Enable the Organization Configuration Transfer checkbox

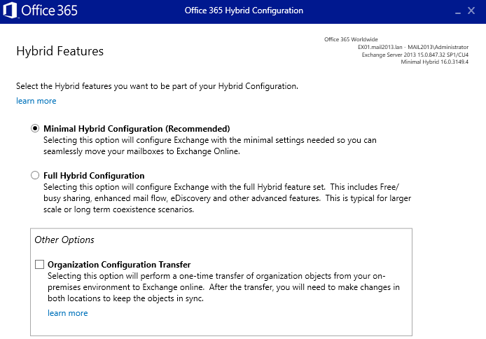click(x=39, y=265)
